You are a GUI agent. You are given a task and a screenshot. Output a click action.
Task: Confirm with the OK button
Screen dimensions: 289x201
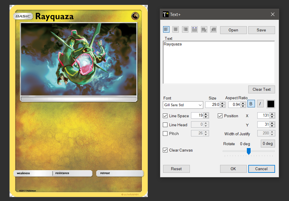[x=233, y=169]
